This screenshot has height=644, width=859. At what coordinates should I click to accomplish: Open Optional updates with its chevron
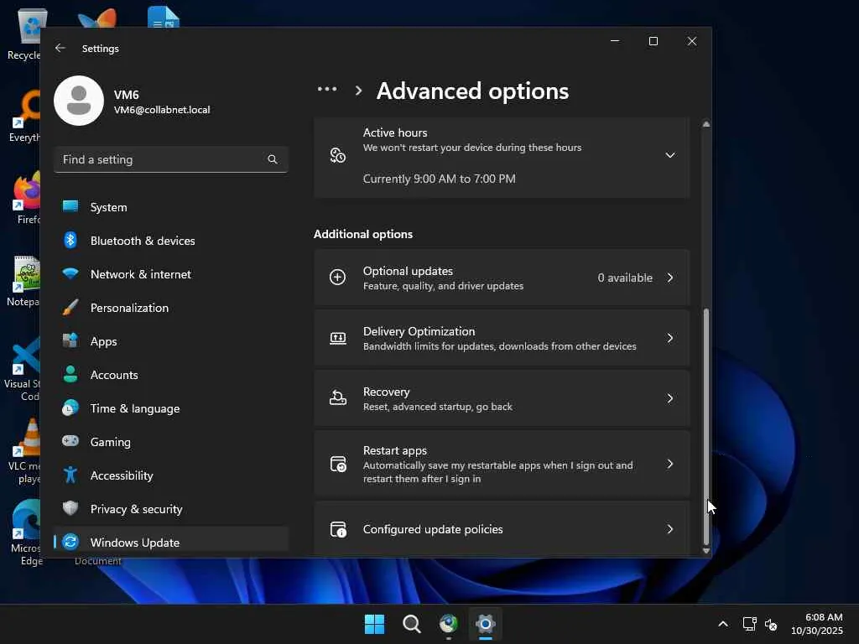(669, 278)
